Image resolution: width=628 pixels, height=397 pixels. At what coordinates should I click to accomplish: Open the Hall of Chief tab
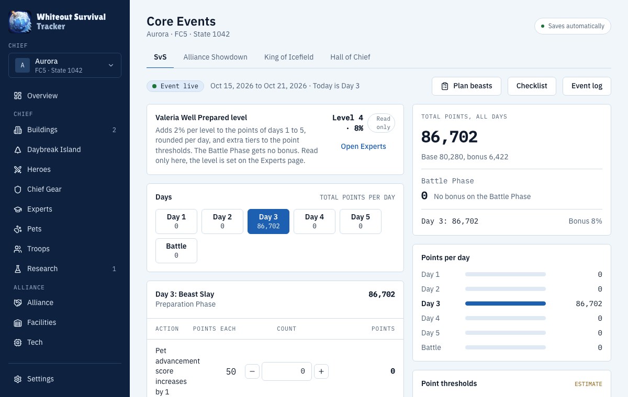(x=350, y=57)
